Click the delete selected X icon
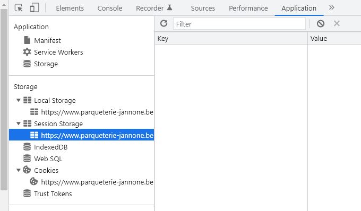Image resolution: width=361 pixels, height=211 pixels. pos(337,23)
